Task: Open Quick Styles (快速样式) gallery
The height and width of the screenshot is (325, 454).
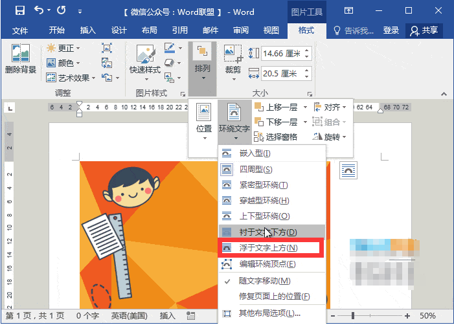Action: 145,63
